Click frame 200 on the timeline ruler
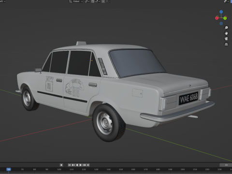This screenshot has height=174, width=232. pos(183,169)
